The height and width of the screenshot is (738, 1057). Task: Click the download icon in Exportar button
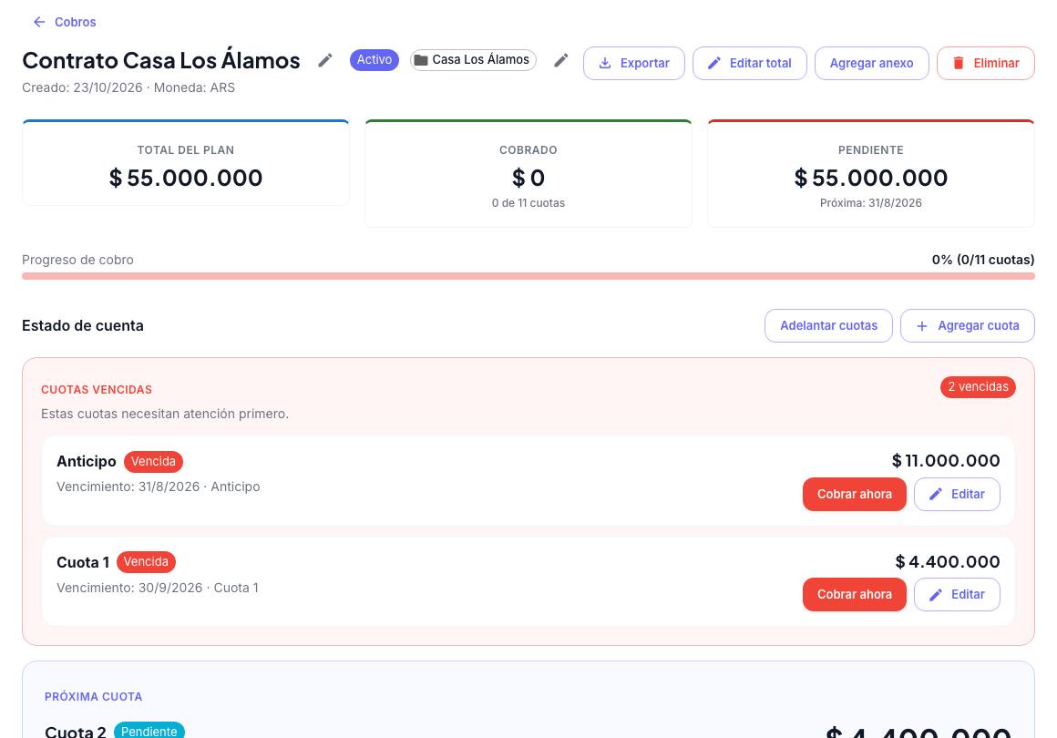pos(605,64)
